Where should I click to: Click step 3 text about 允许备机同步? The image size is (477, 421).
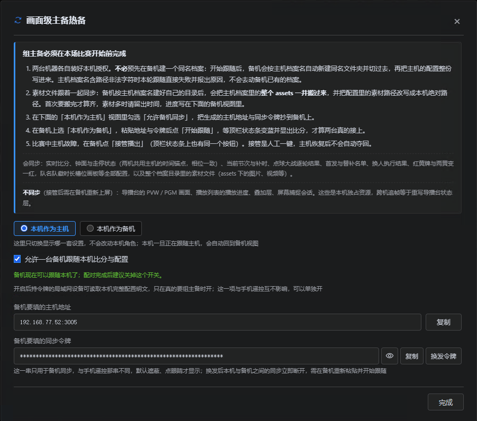(174, 117)
